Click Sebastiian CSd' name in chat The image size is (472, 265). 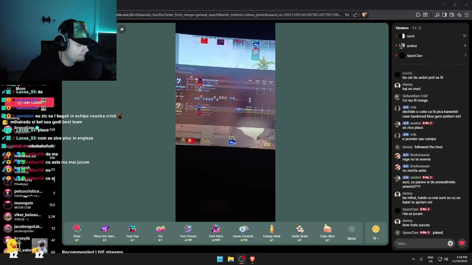click(415, 96)
